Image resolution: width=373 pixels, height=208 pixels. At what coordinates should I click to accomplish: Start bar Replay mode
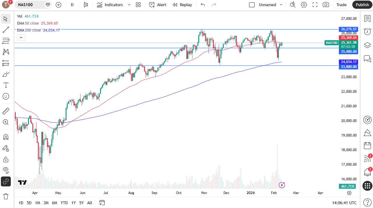(182, 5)
